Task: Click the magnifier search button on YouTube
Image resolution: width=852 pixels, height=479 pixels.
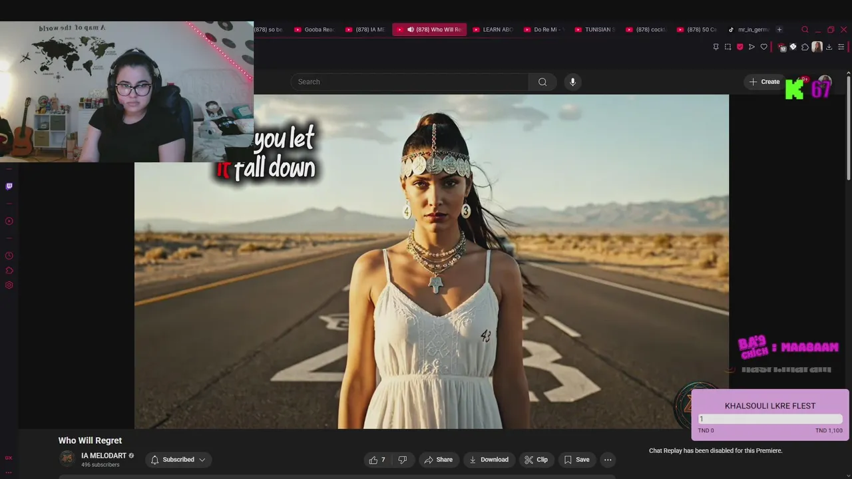Action: click(542, 82)
